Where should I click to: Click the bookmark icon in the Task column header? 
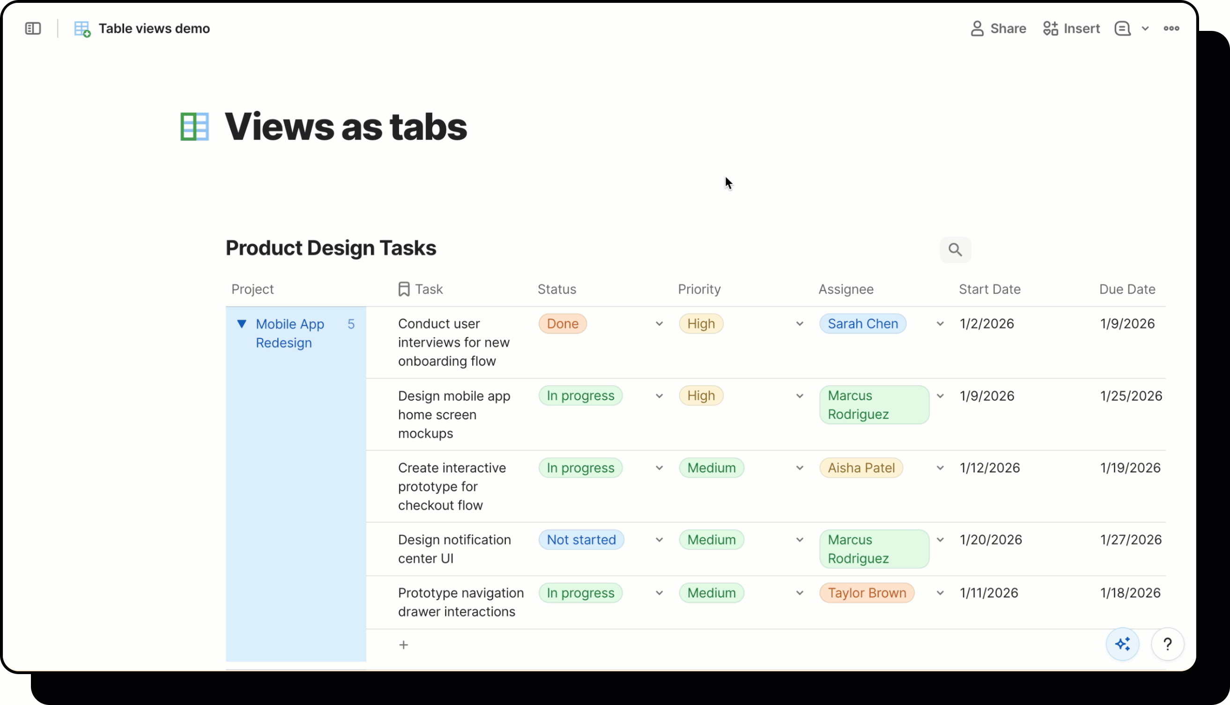click(404, 288)
